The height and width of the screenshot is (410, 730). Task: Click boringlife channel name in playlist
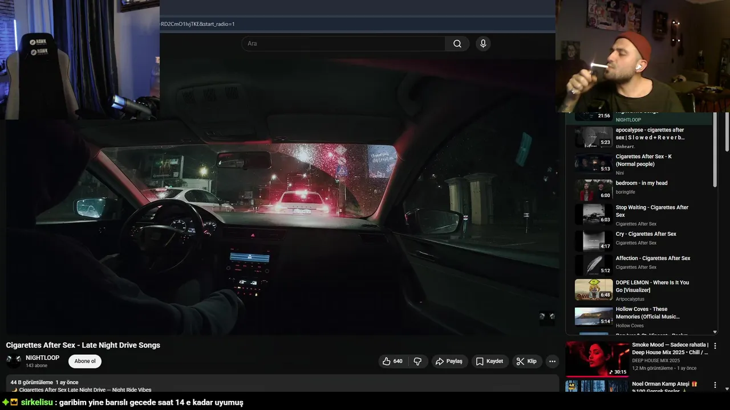click(x=625, y=192)
